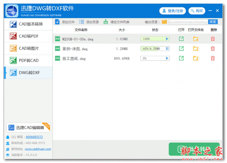This screenshot has width=227, height=163.
Task: Select the file name M250B-01-00e.dwg
Action: [78, 39]
